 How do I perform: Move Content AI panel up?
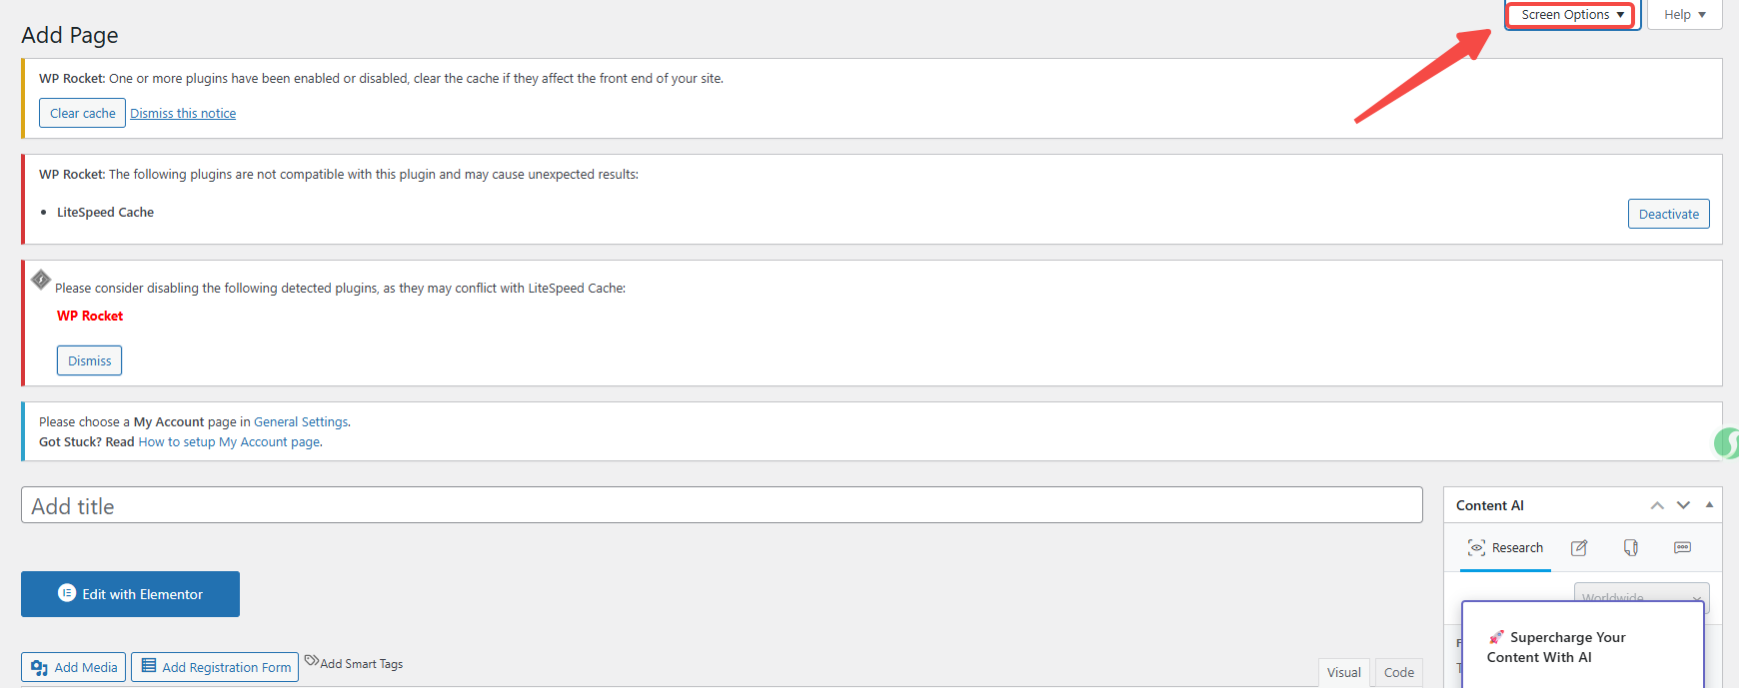pos(1657,505)
